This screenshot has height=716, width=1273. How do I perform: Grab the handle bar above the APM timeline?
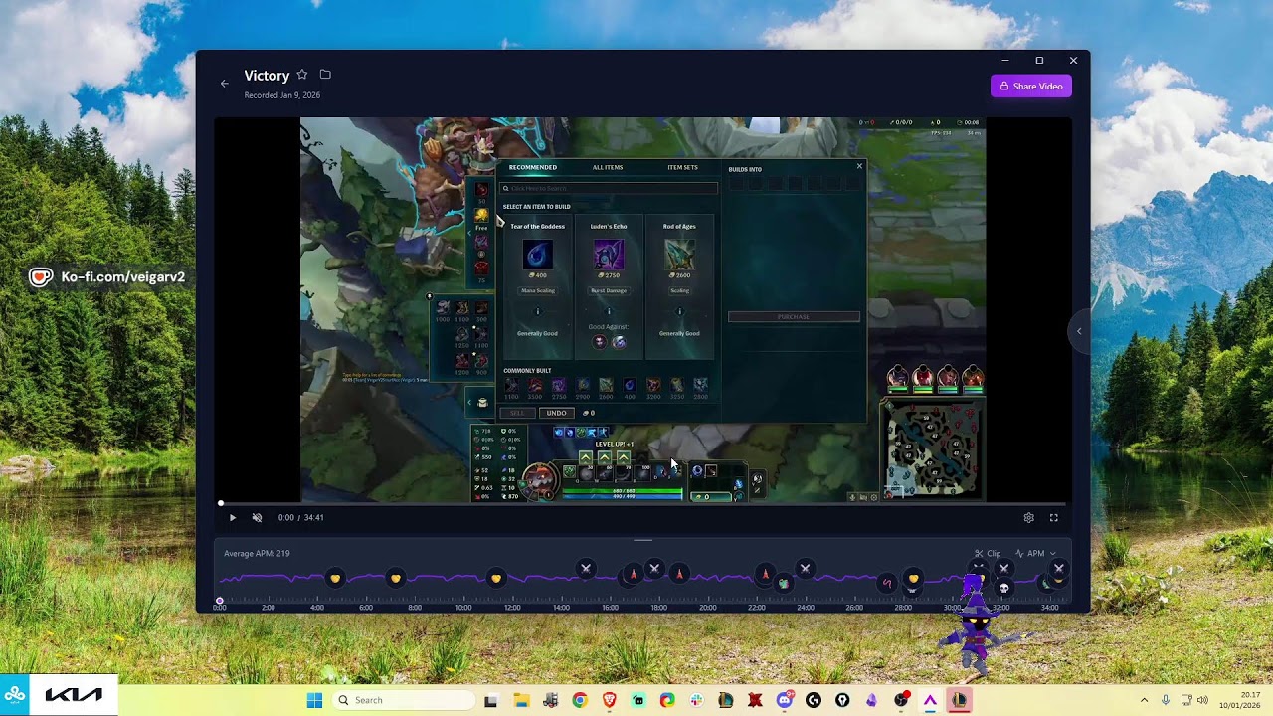point(643,541)
